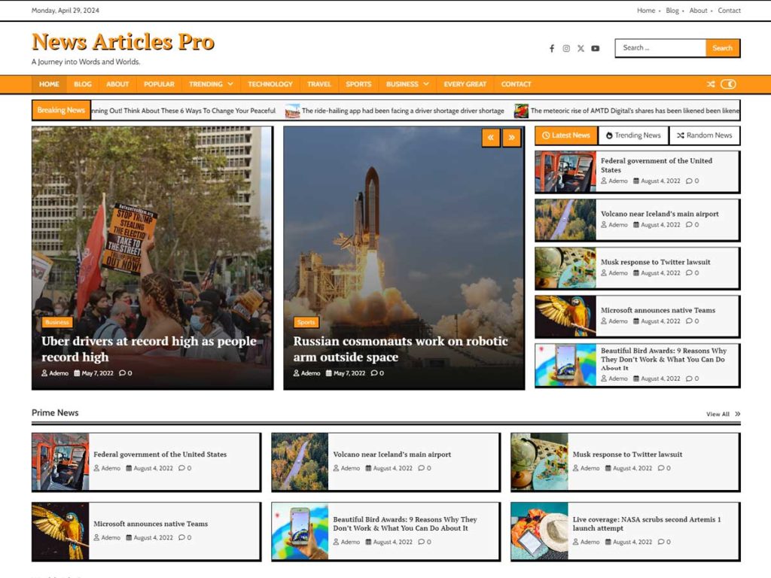Click the Breaking News label
This screenshot has height=578, width=771.
(61, 110)
